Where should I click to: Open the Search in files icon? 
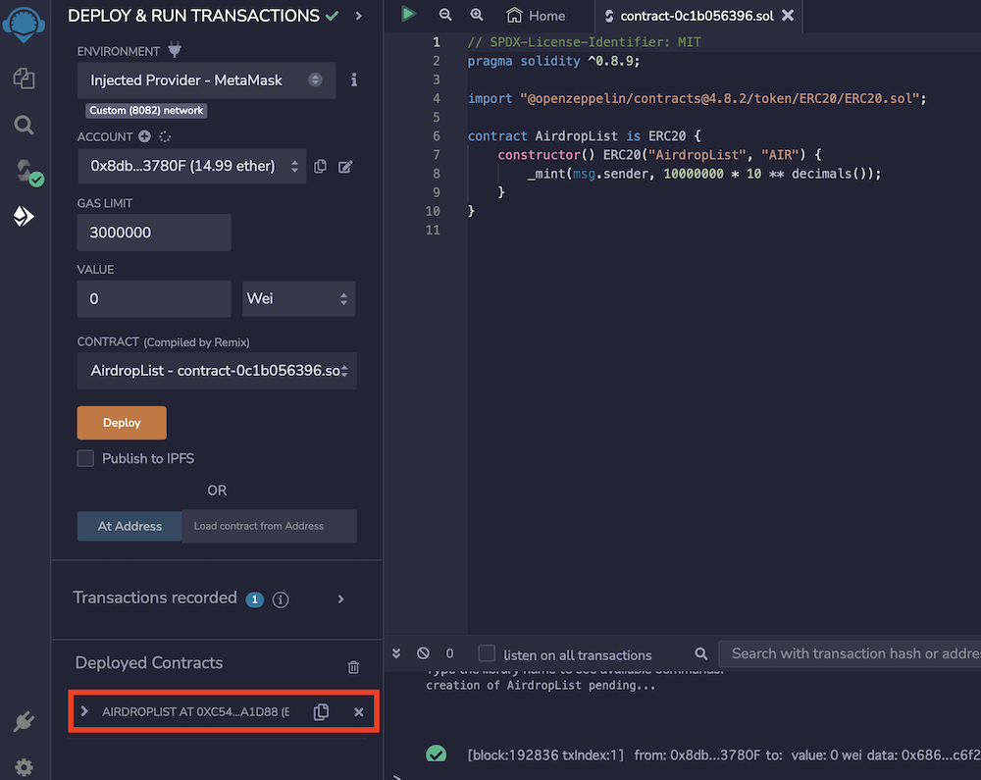(25, 125)
